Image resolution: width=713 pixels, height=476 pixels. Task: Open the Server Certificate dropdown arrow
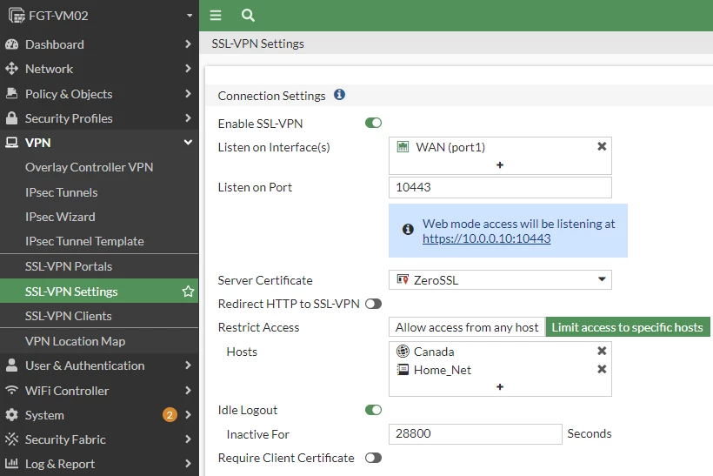(602, 279)
